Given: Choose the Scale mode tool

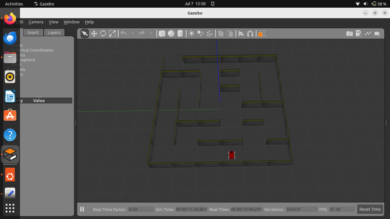Looking at the screenshot, I should tap(112, 34).
